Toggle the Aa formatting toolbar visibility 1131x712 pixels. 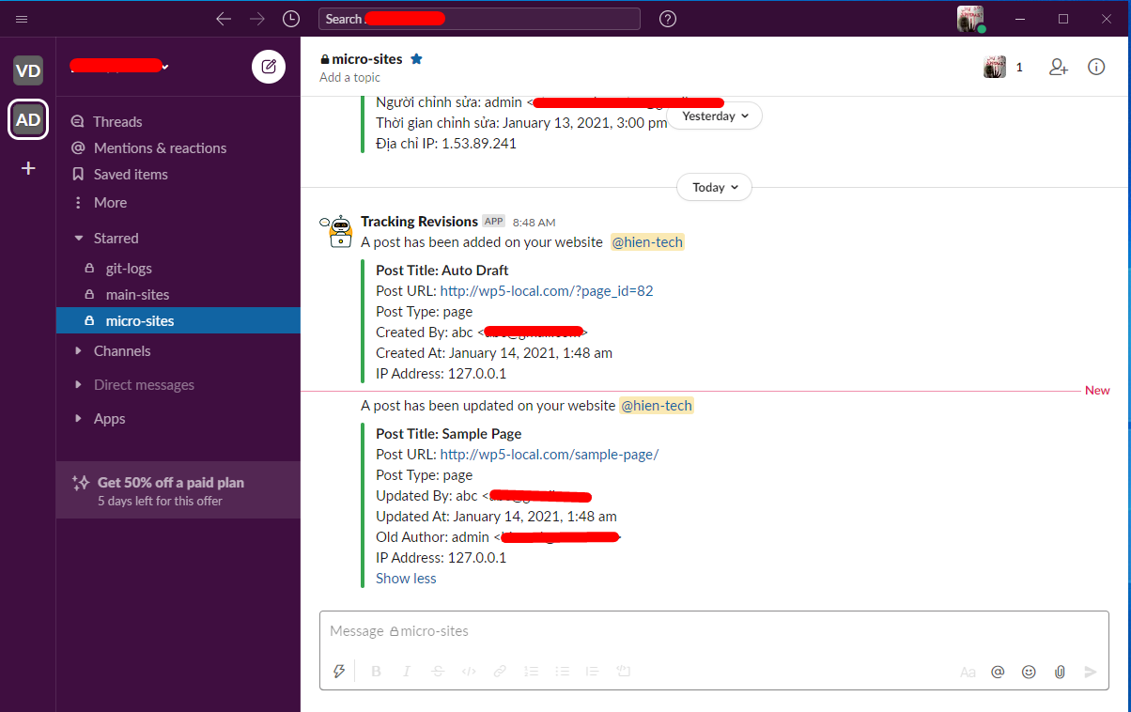[x=968, y=672]
